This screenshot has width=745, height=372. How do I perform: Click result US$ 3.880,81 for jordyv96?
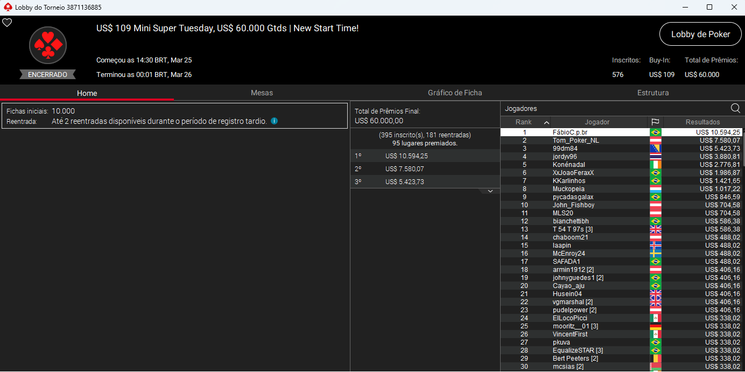click(x=720, y=157)
